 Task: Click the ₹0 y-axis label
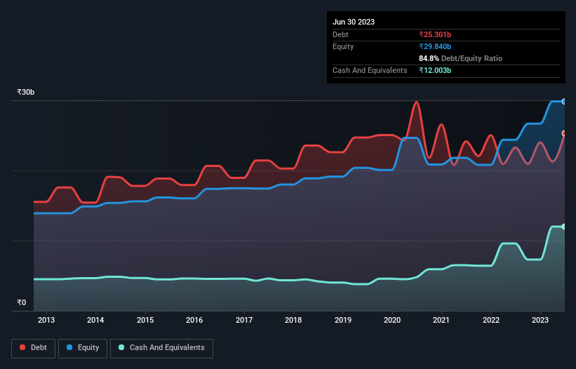(x=22, y=302)
